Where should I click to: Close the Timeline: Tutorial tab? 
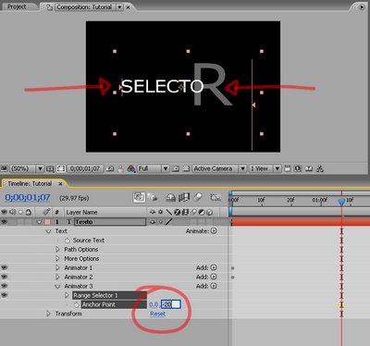pyautogui.click(x=60, y=184)
